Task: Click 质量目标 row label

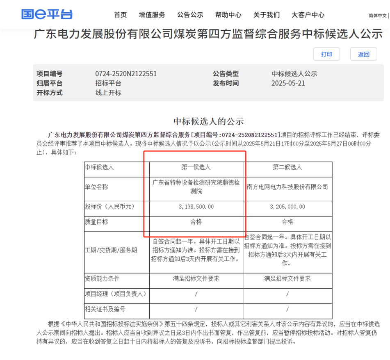Action: click(x=96, y=222)
